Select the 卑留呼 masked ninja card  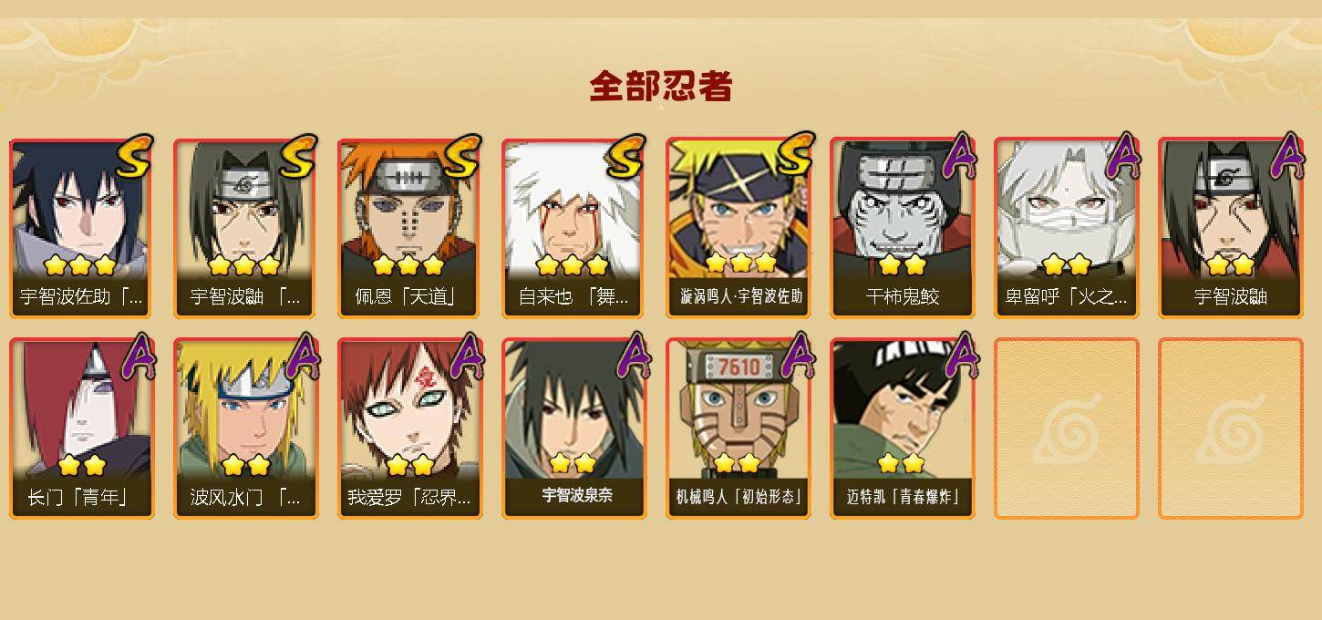tap(1066, 228)
